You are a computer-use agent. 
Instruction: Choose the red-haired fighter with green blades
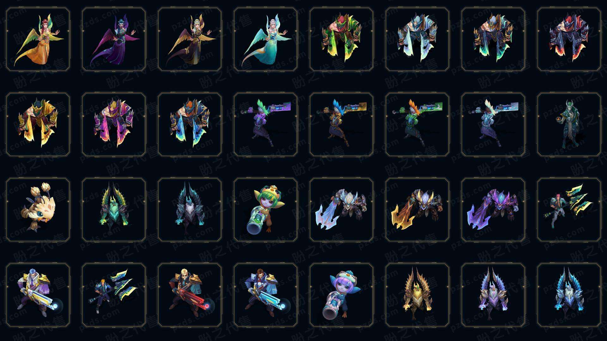[569, 210]
